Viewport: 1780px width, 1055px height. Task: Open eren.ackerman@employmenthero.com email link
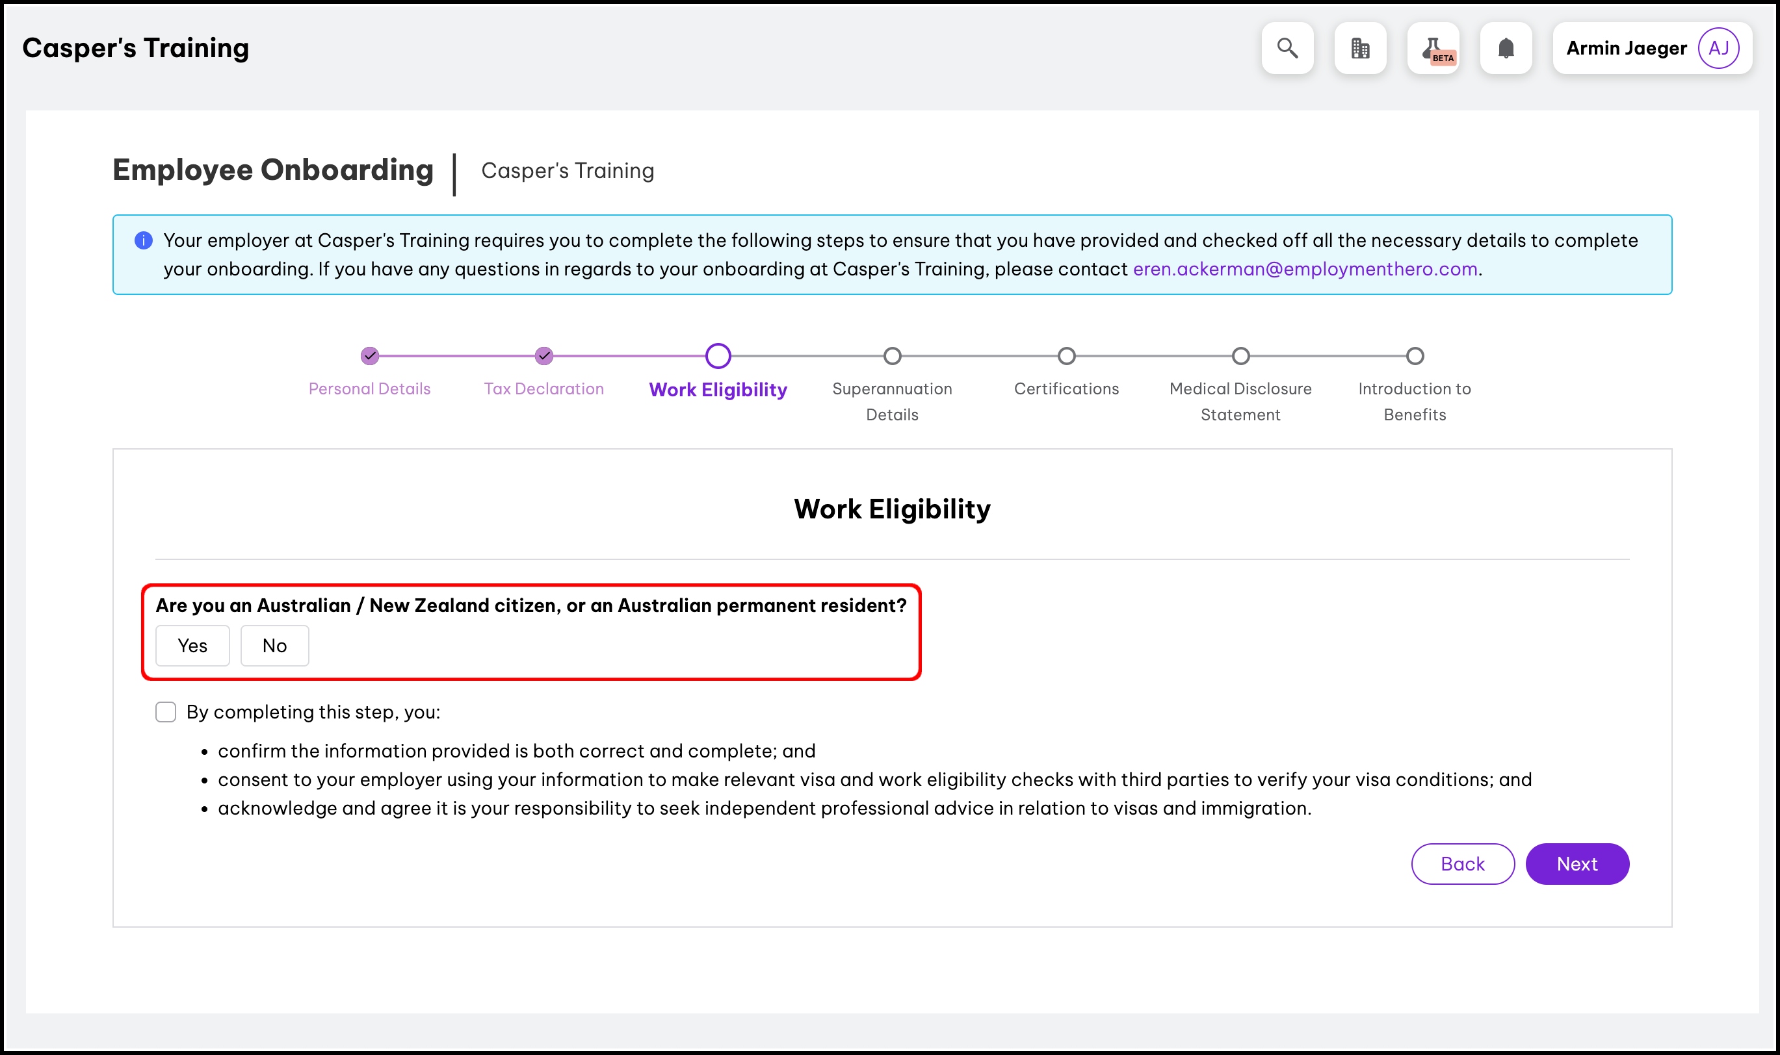point(1305,270)
